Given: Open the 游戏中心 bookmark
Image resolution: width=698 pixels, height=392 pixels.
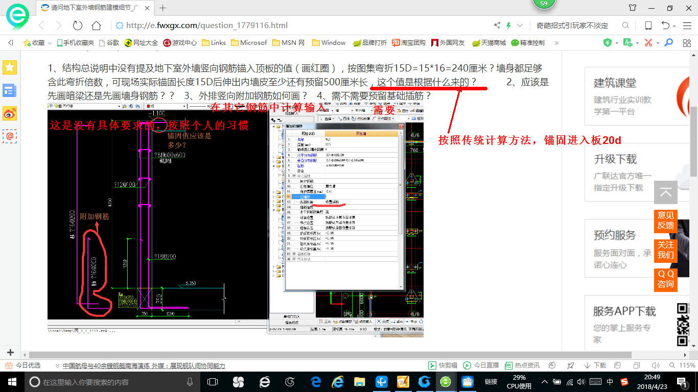Looking at the screenshot, I should tap(180, 43).
